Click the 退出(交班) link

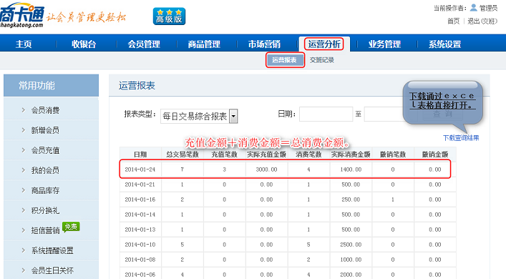482,21
